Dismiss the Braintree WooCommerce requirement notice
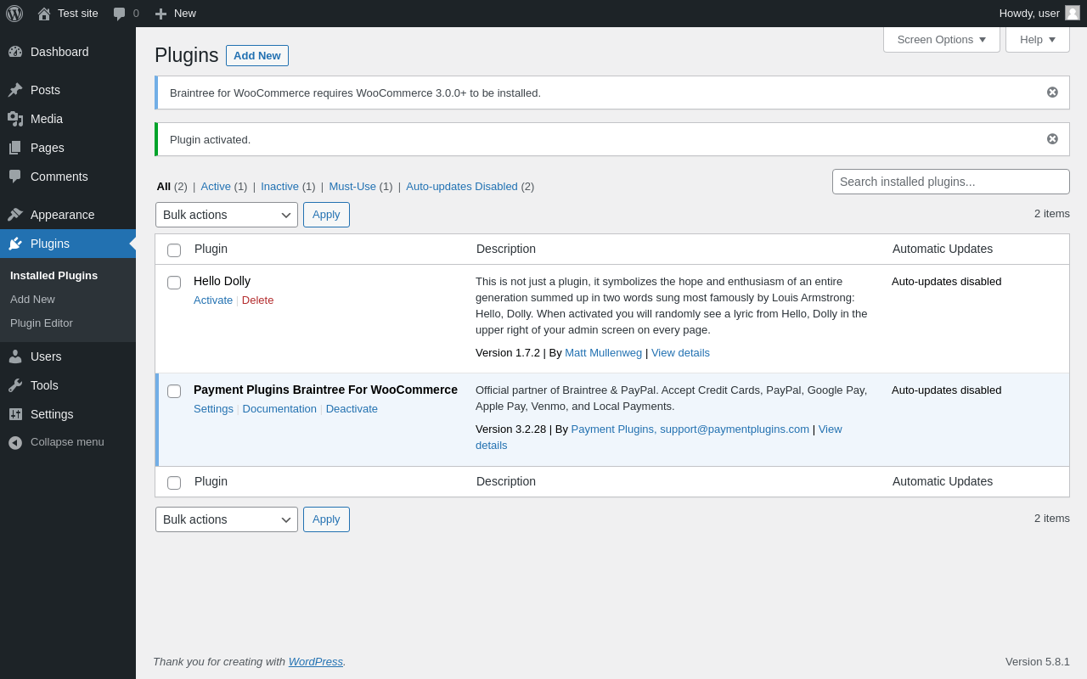The height and width of the screenshot is (679, 1087). (1052, 93)
